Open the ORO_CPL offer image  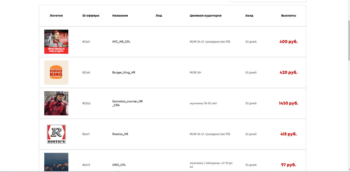pyautogui.click(x=56, y=162)
